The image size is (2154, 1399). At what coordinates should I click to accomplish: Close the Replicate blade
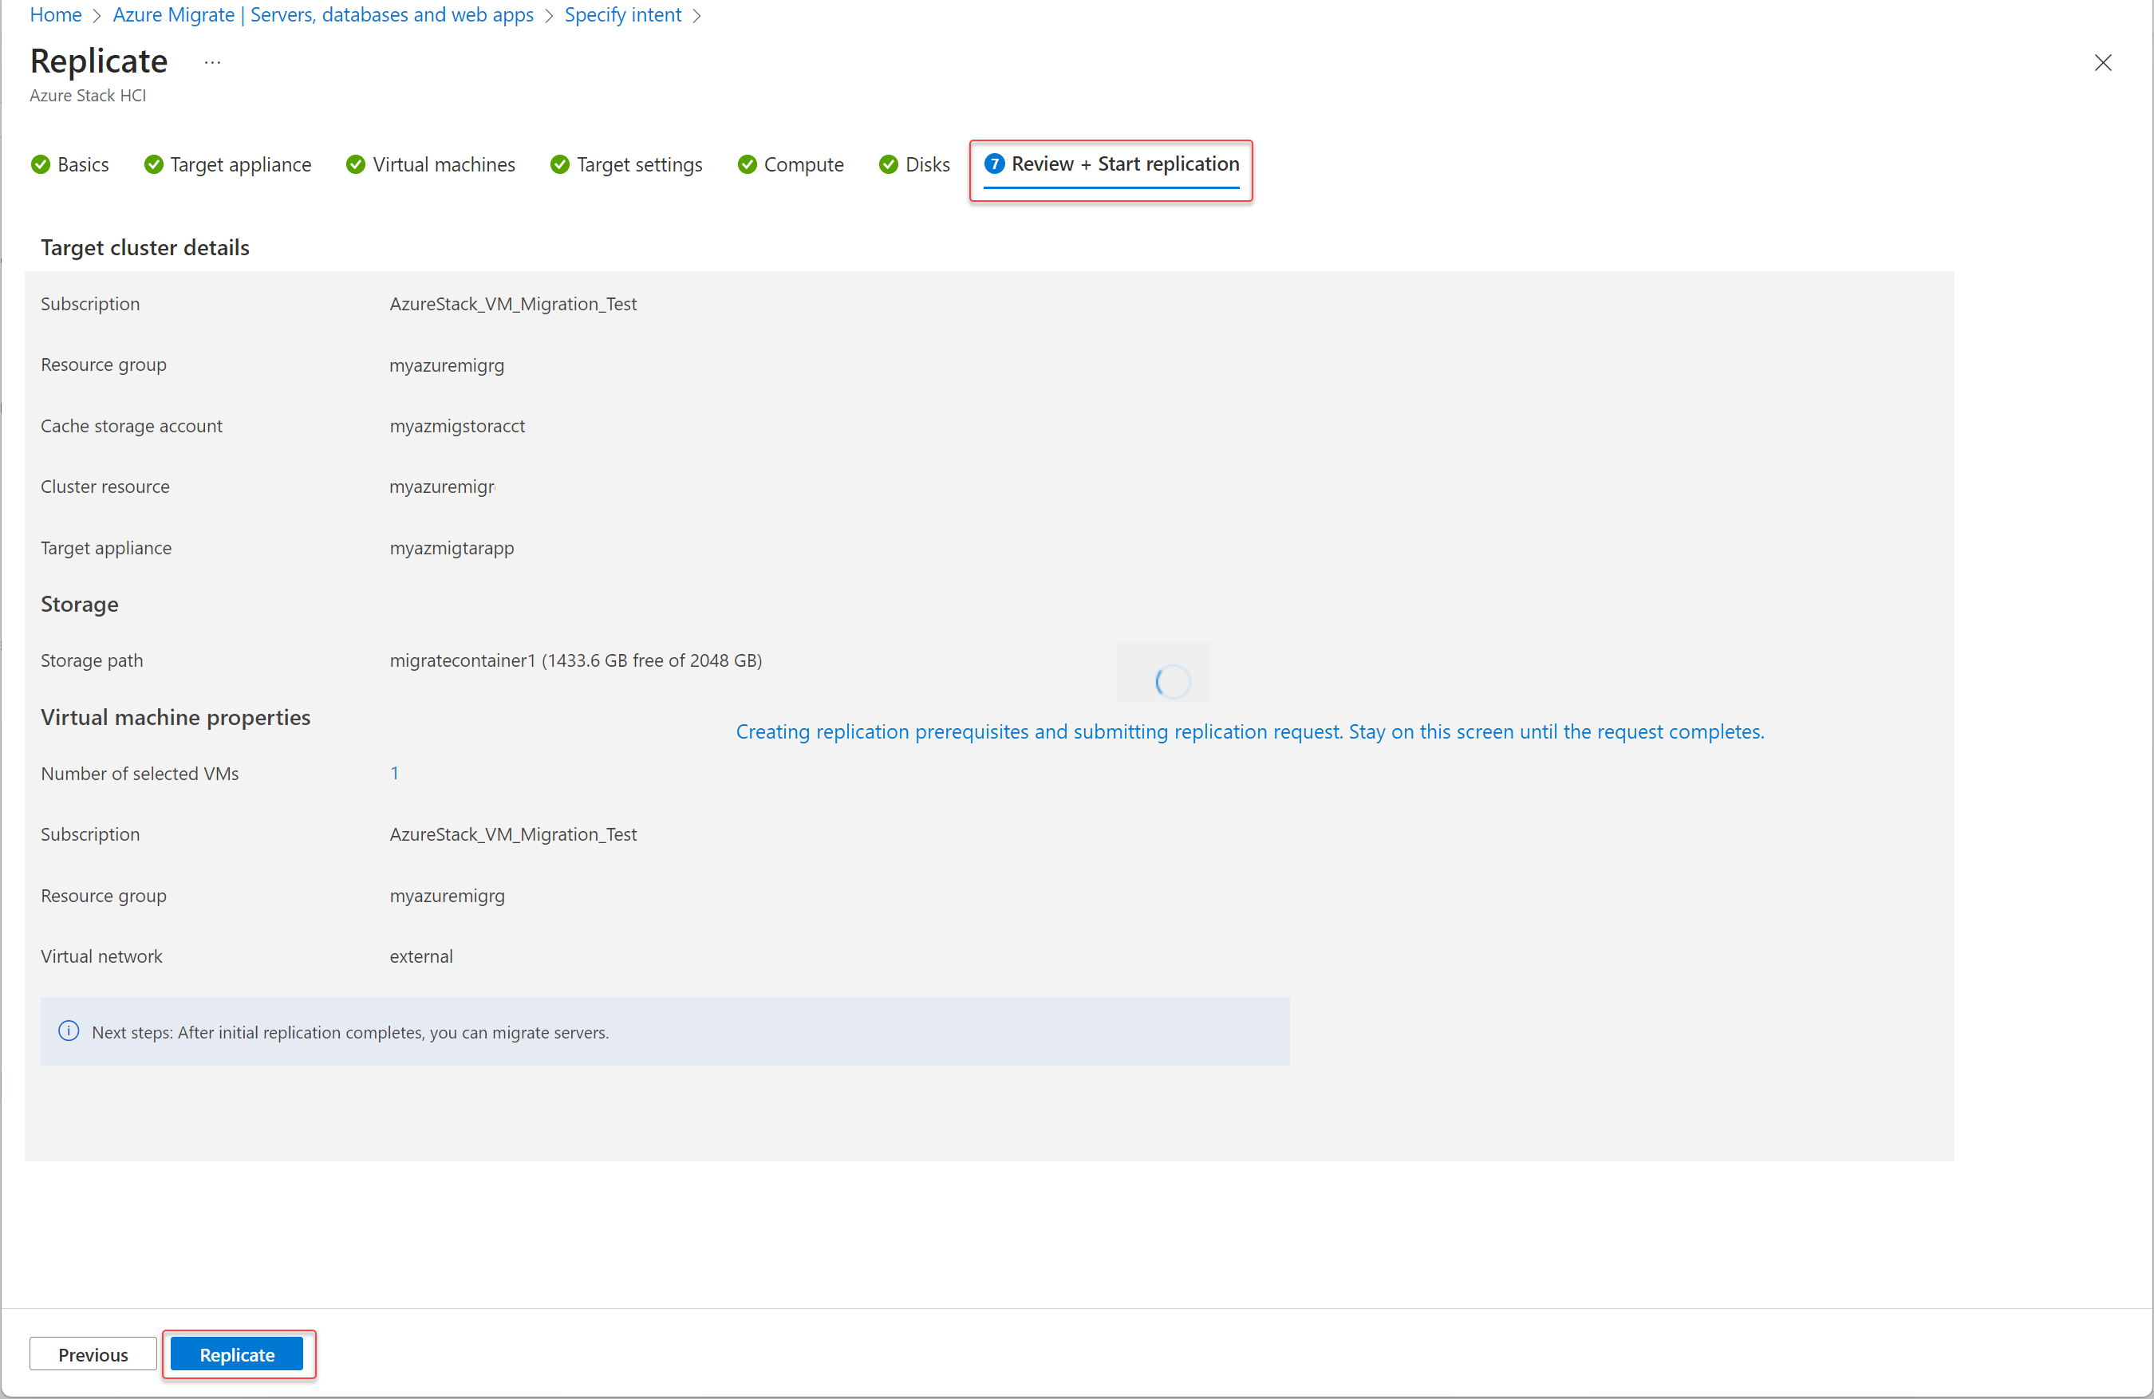(x=2102, y=62)
